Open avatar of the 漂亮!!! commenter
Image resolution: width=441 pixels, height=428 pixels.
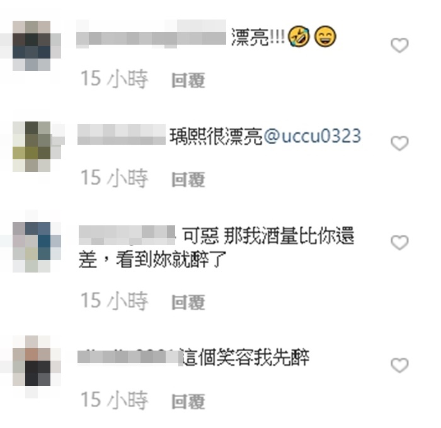pos(31,45)
